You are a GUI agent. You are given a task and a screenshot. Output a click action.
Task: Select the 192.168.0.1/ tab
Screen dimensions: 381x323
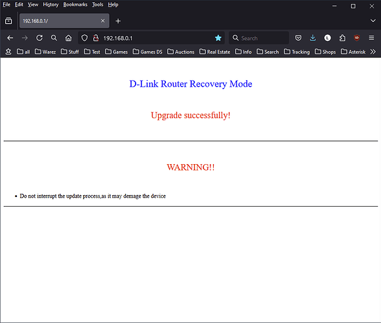click(x=65, y=21)
